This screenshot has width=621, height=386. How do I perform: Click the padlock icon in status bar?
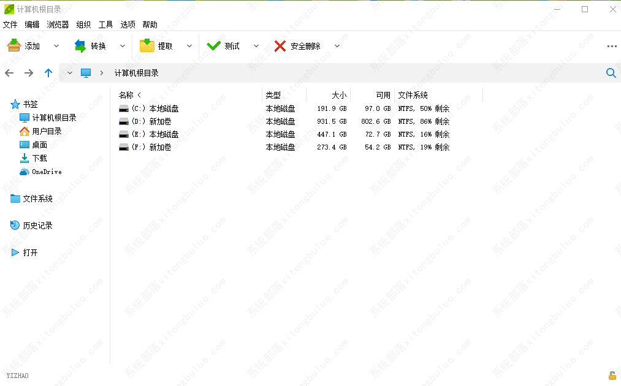click(612, 376)
